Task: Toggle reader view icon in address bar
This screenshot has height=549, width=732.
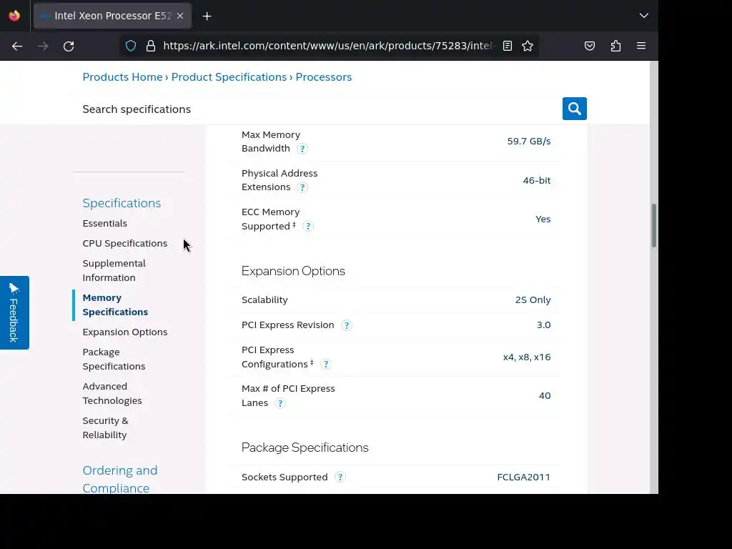Action: [x=508, y=46]
